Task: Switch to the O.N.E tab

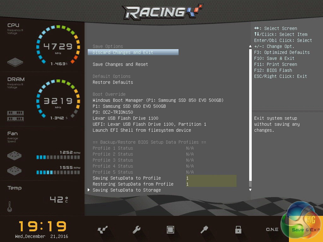Action: pyautogui.click(x=272, y=230)
